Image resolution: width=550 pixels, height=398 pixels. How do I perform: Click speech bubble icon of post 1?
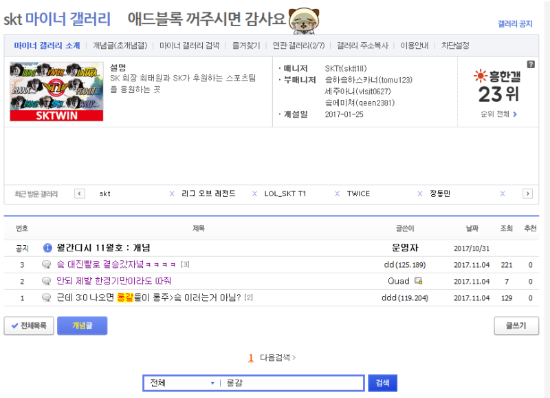click(x=46, y=297)
